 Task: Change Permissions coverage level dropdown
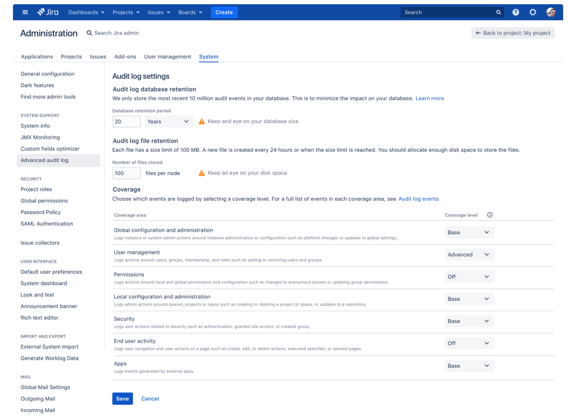(x=469, y=277)
